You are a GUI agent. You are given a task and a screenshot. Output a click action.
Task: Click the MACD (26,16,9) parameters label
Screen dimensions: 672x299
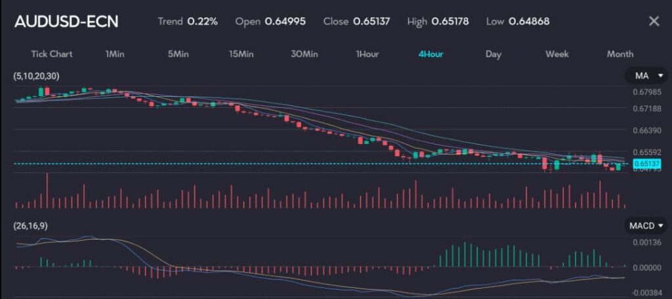pos(30,226)
